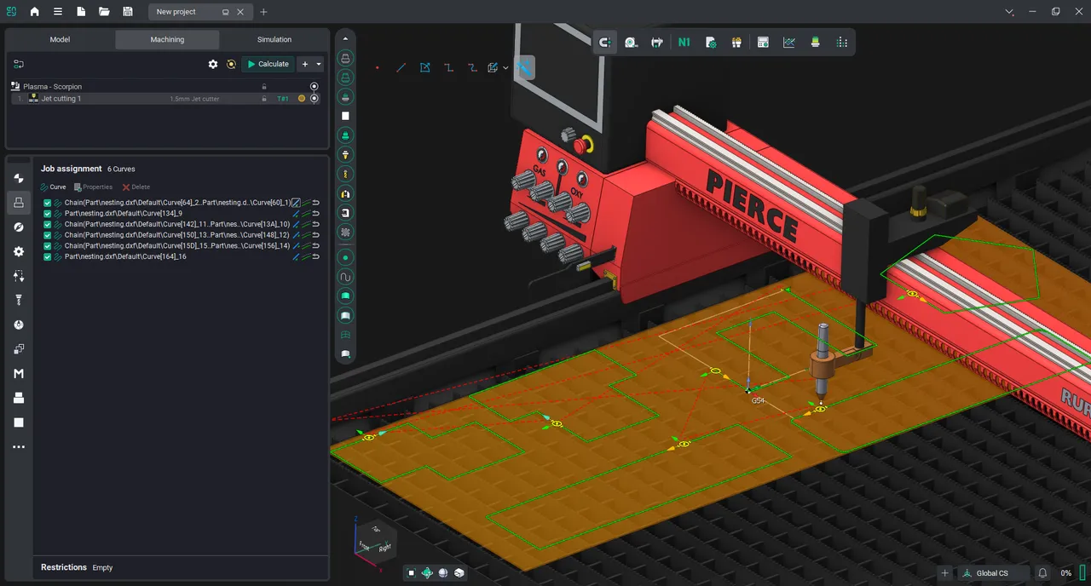Viewport: 1091px width, 586px height.
Task: Switch to the Machining tab
Action: 167,39
